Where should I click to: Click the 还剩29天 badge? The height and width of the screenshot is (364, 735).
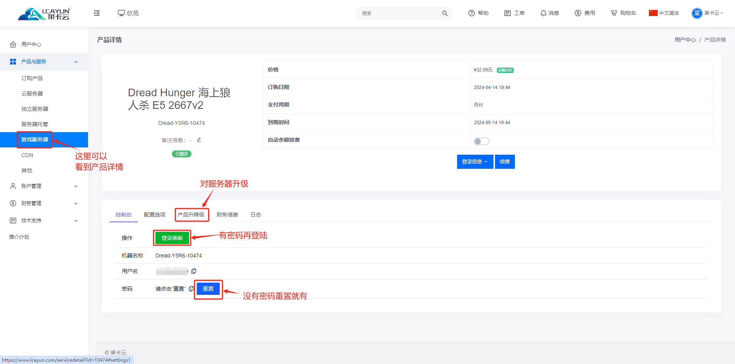pos(505,70)
